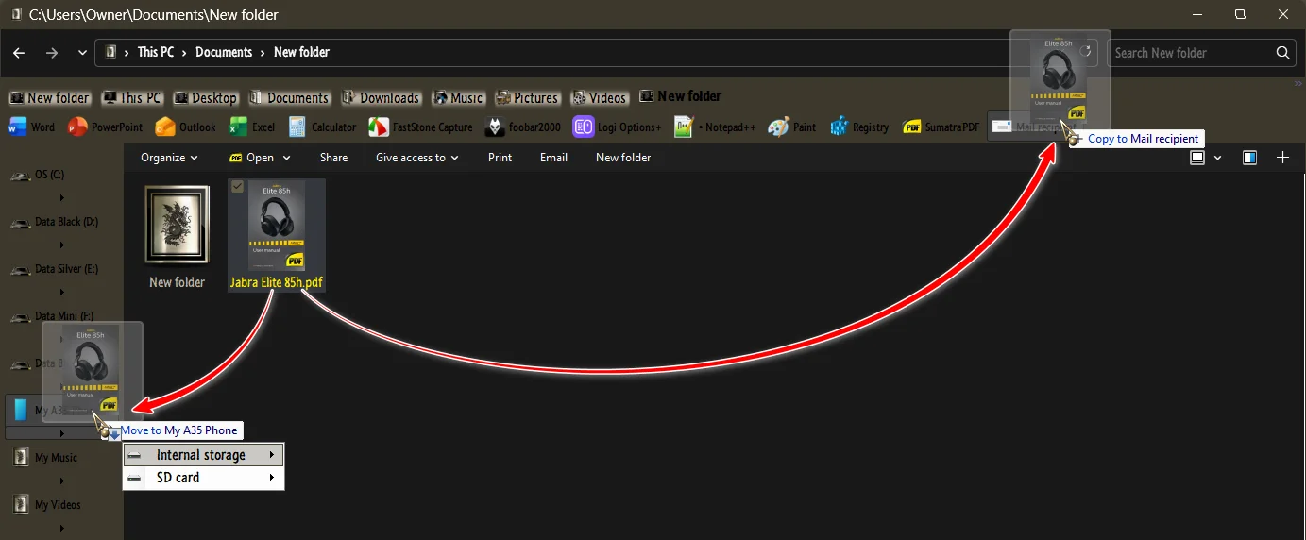Choose SD card in the popup menu

204,478
